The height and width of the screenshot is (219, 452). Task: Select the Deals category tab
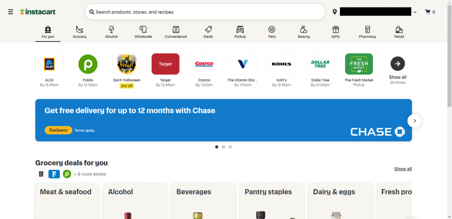click(x=208, y=32)
